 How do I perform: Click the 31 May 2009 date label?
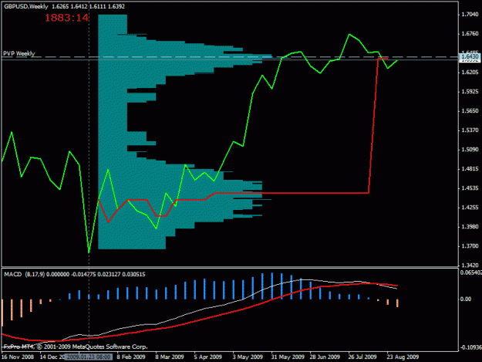(x=288, y=357)
